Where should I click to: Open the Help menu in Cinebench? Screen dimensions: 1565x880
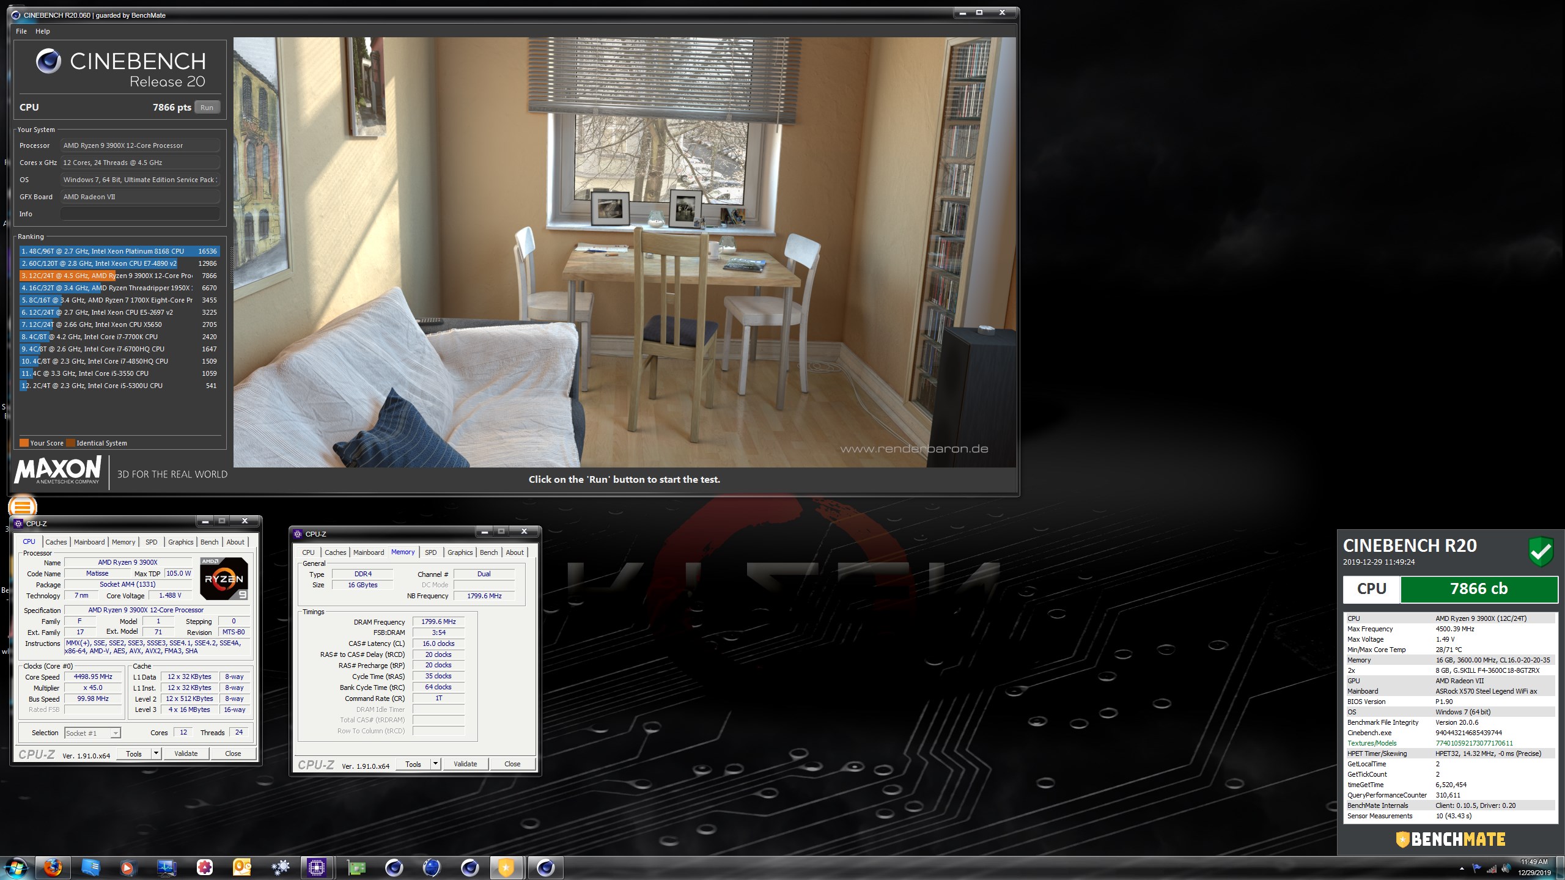click(43, 31)
